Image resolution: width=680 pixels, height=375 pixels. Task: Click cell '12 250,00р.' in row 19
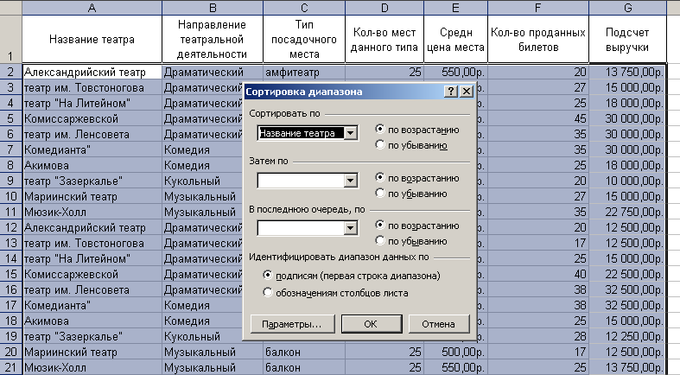[627, 336]
